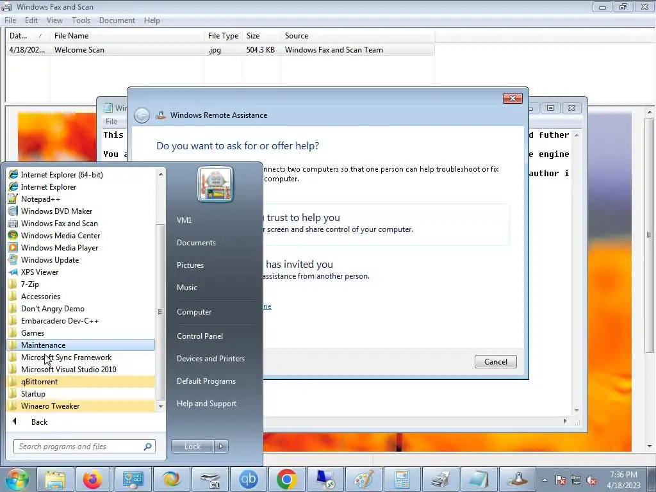Open Document menu in Fax and Scan
Viewport: 656px width, 492px height.
117,20
